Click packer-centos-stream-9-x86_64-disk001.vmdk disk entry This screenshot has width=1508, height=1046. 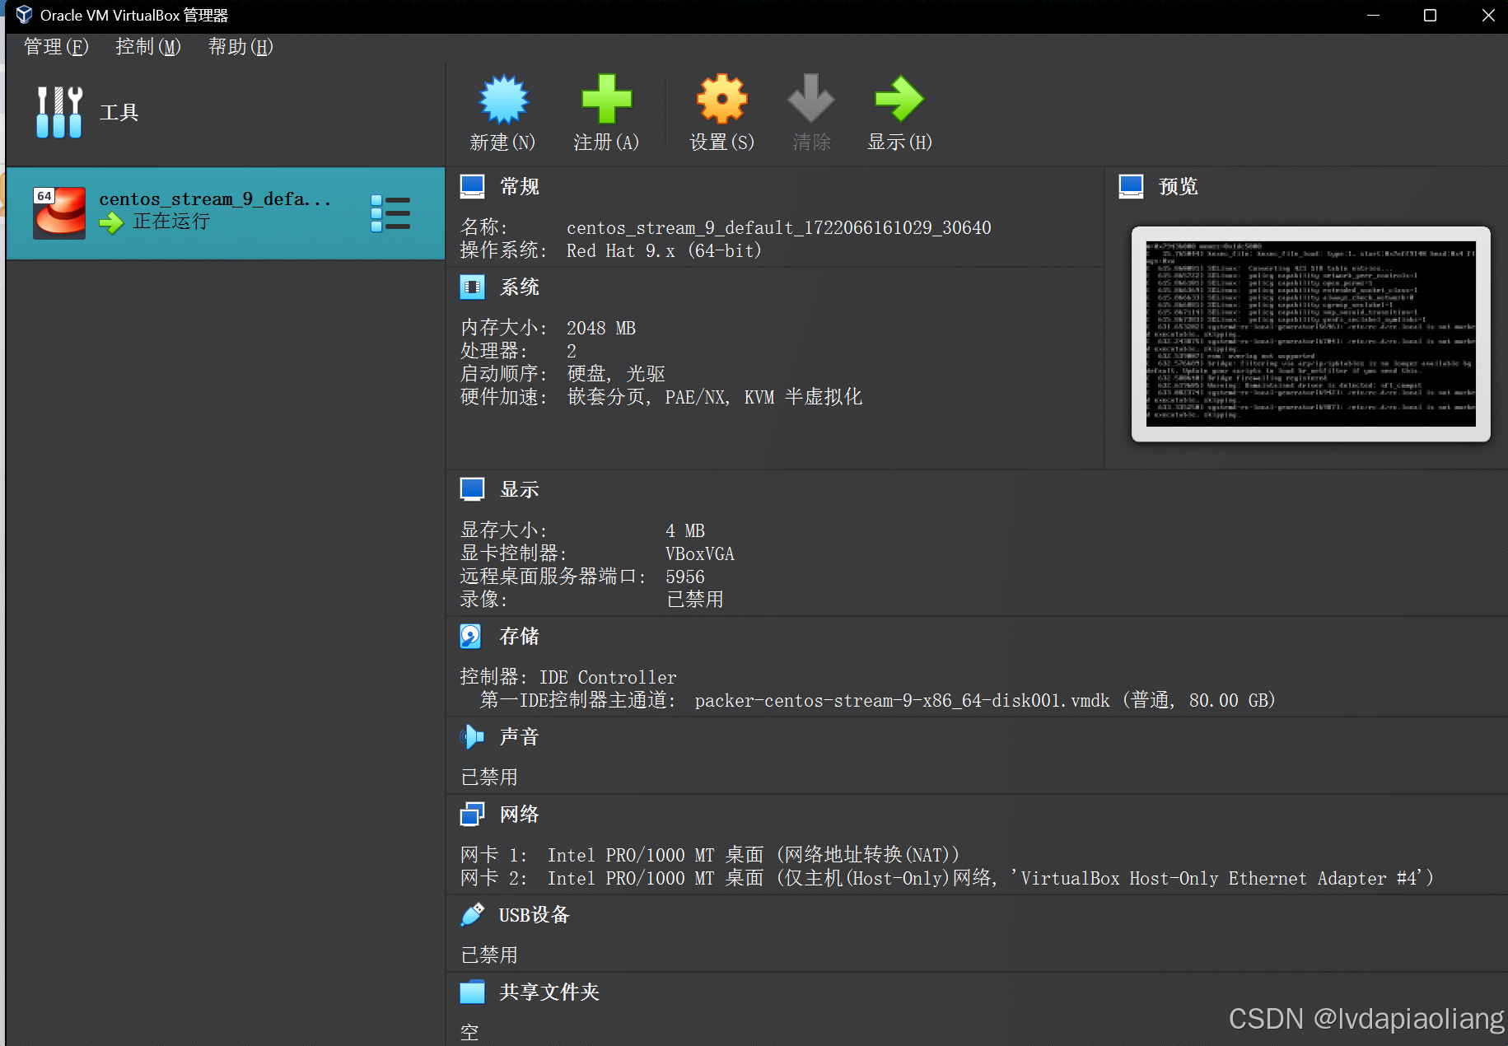[x=985, y=700]
